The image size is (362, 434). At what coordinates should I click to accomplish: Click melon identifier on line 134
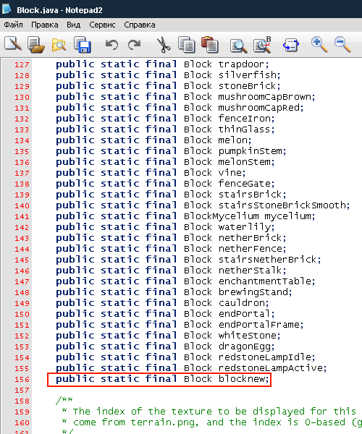click(x=233, y=140)
